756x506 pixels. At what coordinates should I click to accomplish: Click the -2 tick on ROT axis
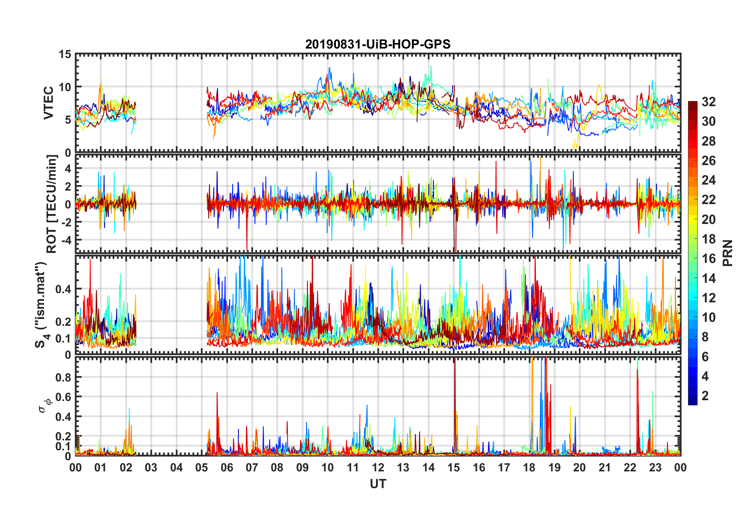(x=67, y=222)
